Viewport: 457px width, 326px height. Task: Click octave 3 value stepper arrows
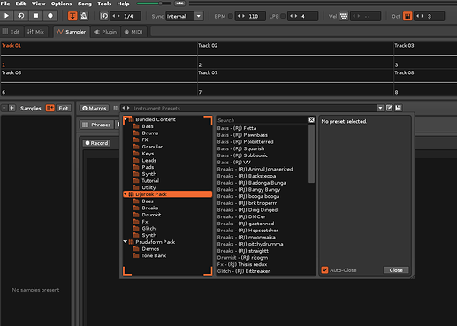420,16
